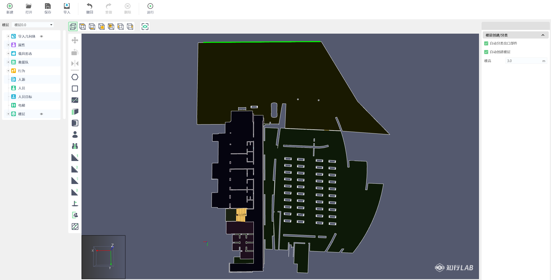Select the stairs 2 tool
Image resolution: width=551 pixels, height=280 pixels.
(x=75, y=169)
